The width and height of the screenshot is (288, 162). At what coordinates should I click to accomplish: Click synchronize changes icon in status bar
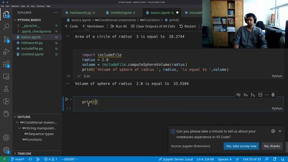tap(30, 159)
